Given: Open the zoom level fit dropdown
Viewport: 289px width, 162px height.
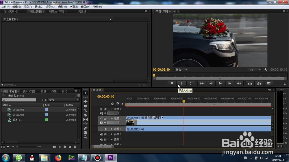Looking at the screenshot, I should (181, 70).
